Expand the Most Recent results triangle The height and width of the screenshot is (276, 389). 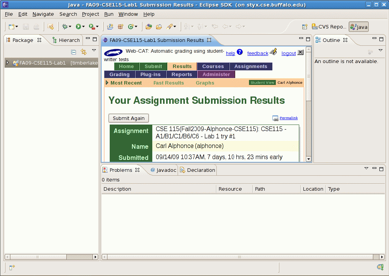pyautogui.click(x=107, y=83)
